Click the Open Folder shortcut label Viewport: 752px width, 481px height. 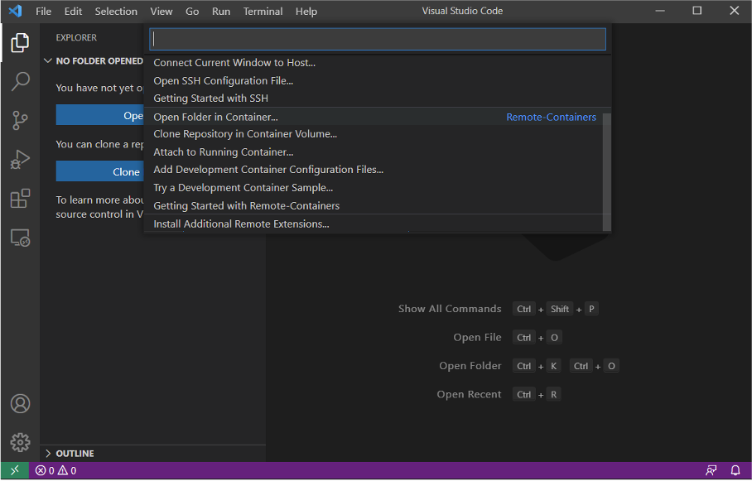click(470, 366)
